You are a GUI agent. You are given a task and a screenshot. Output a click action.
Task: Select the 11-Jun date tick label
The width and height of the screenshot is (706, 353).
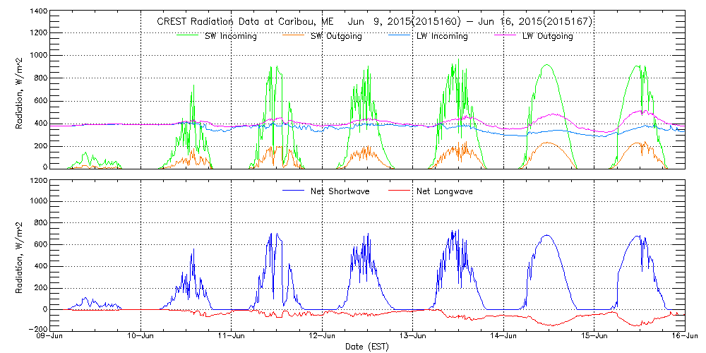coord(232,337)
